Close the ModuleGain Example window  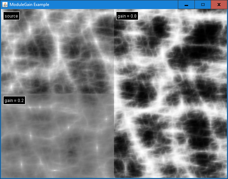pos(219,5)
